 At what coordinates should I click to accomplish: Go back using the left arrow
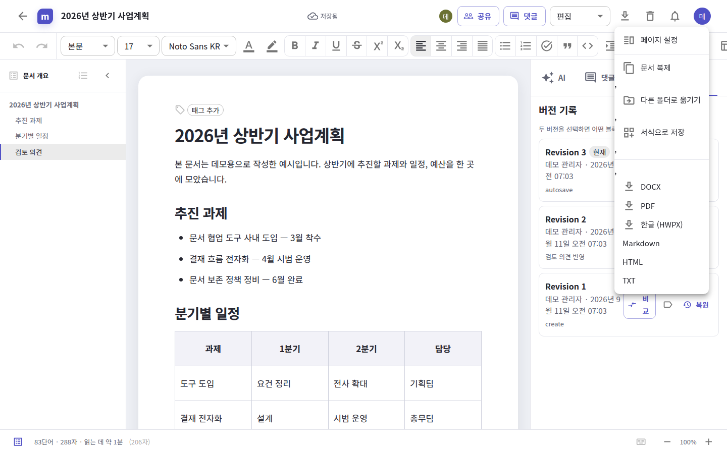23,16
